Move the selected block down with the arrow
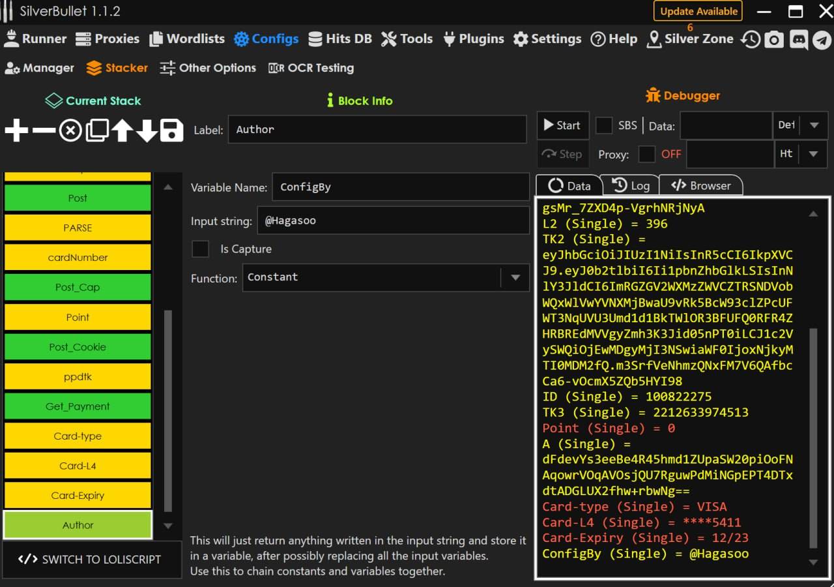The image size is (834, 587). [x=147, y=130]
